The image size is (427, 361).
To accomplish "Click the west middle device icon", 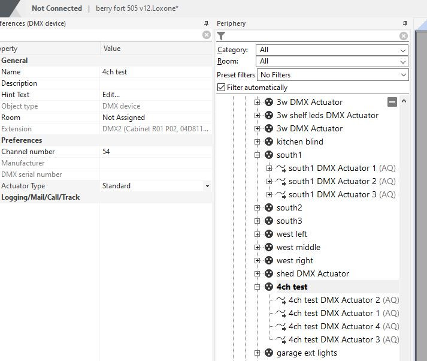I will coord(269,247).
